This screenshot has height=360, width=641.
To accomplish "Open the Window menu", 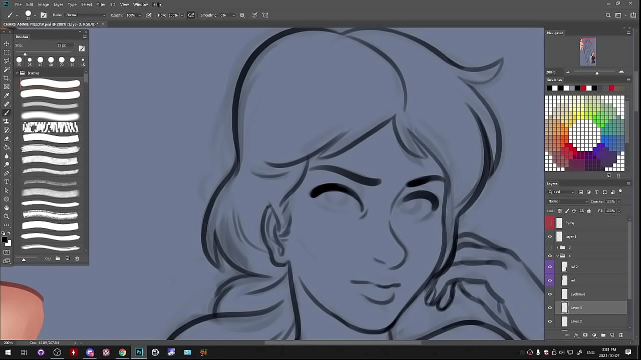I will [x=140, y=4].
